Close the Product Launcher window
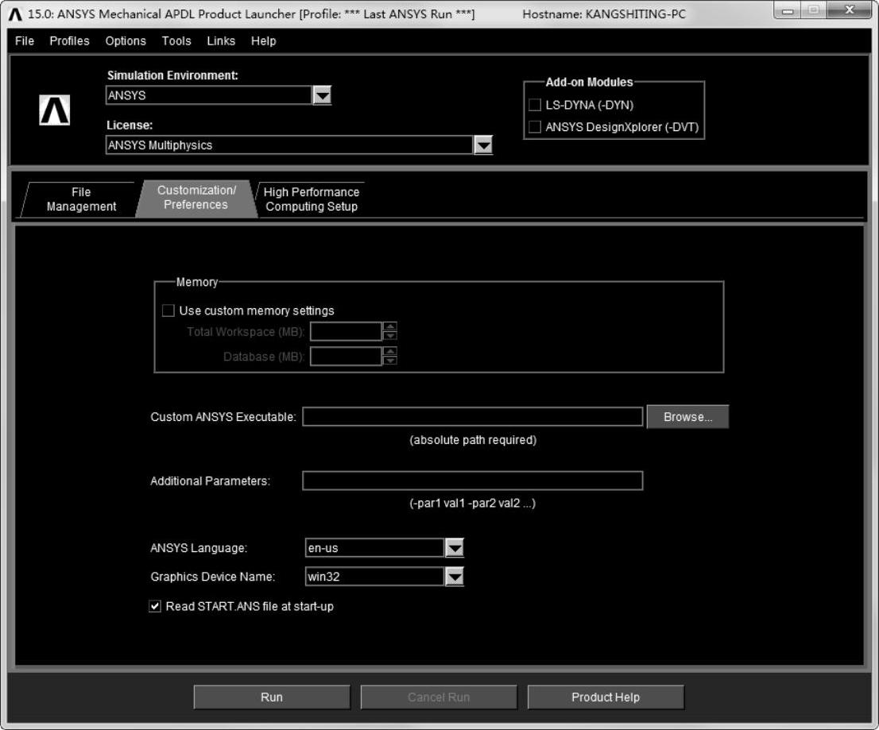This screenshot has height=730, width=879. [850, 10]
